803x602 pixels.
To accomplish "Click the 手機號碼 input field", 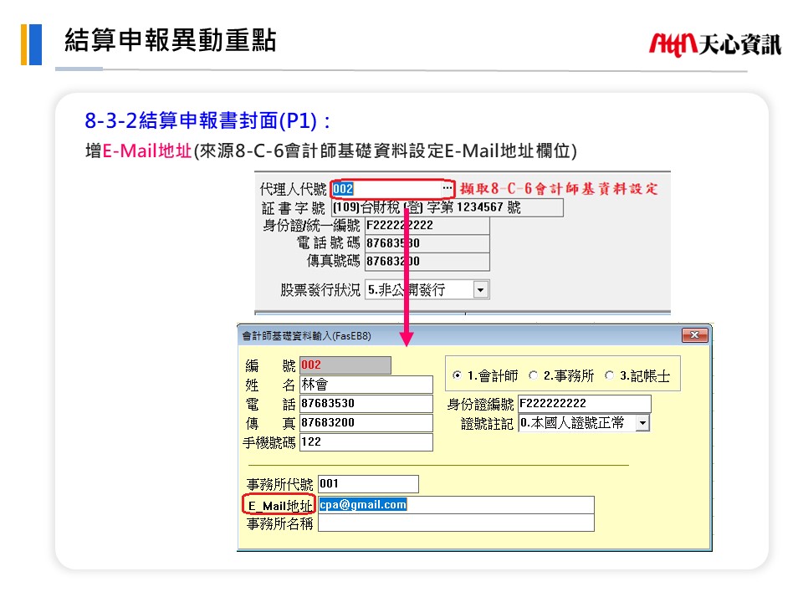I will point(366,442).
